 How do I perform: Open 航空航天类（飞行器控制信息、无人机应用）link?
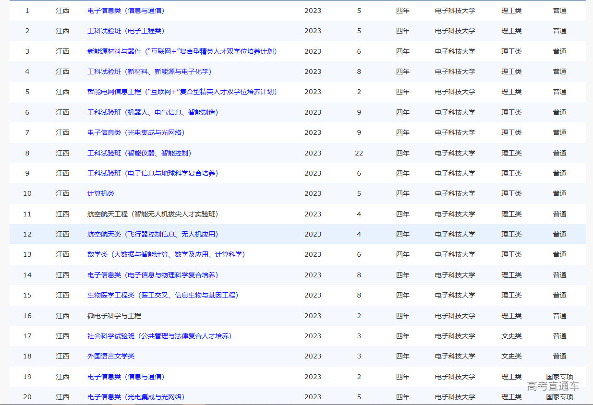click(152, 234)
